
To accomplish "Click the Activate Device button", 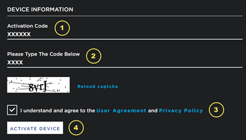I will pyautogui.click(x=35, y=128).
